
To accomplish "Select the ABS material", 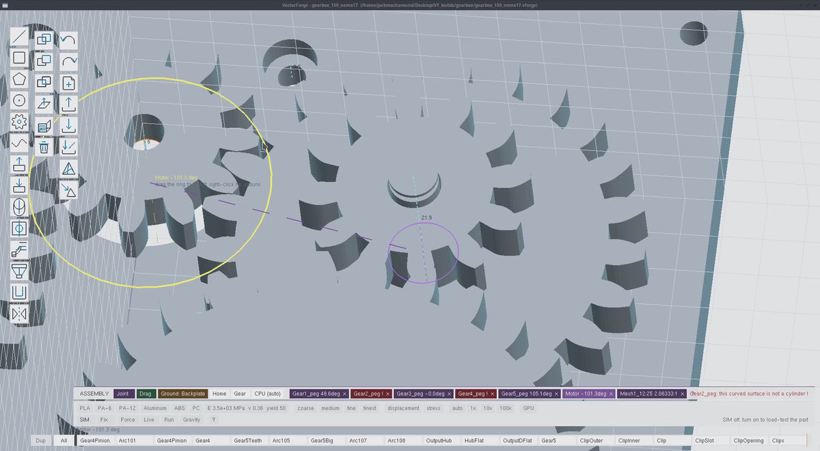I will tap(180, 408).
